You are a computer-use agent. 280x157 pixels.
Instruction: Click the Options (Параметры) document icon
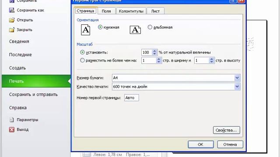tap(12, 119)
